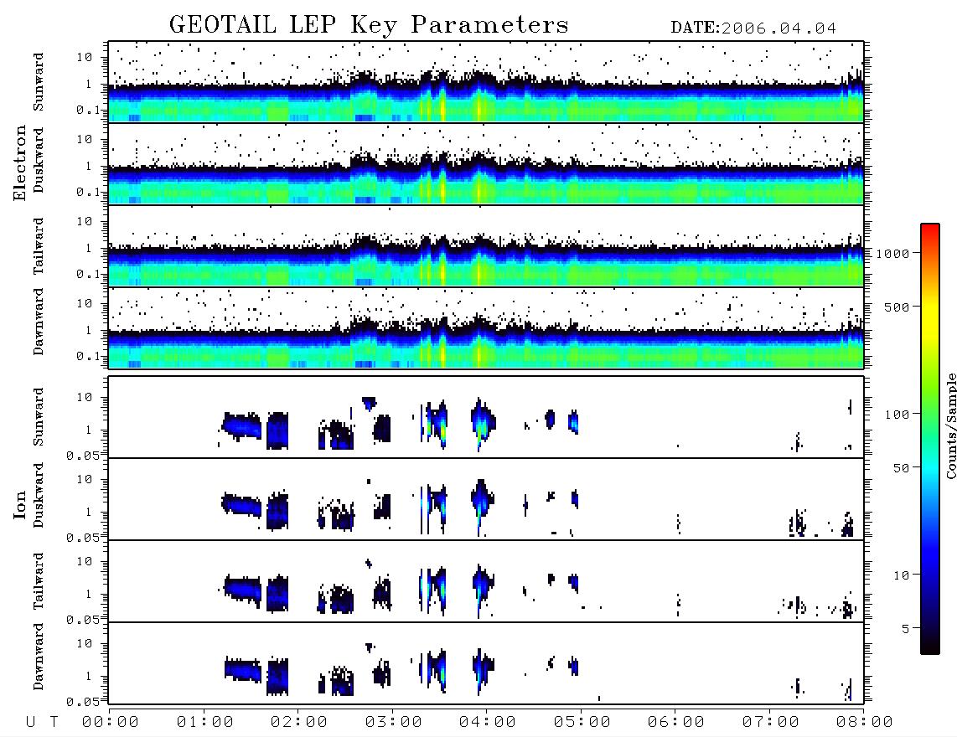Select the Ion "Dawnward" axis label
Screen dimensions: 957x737
[39, 657]
